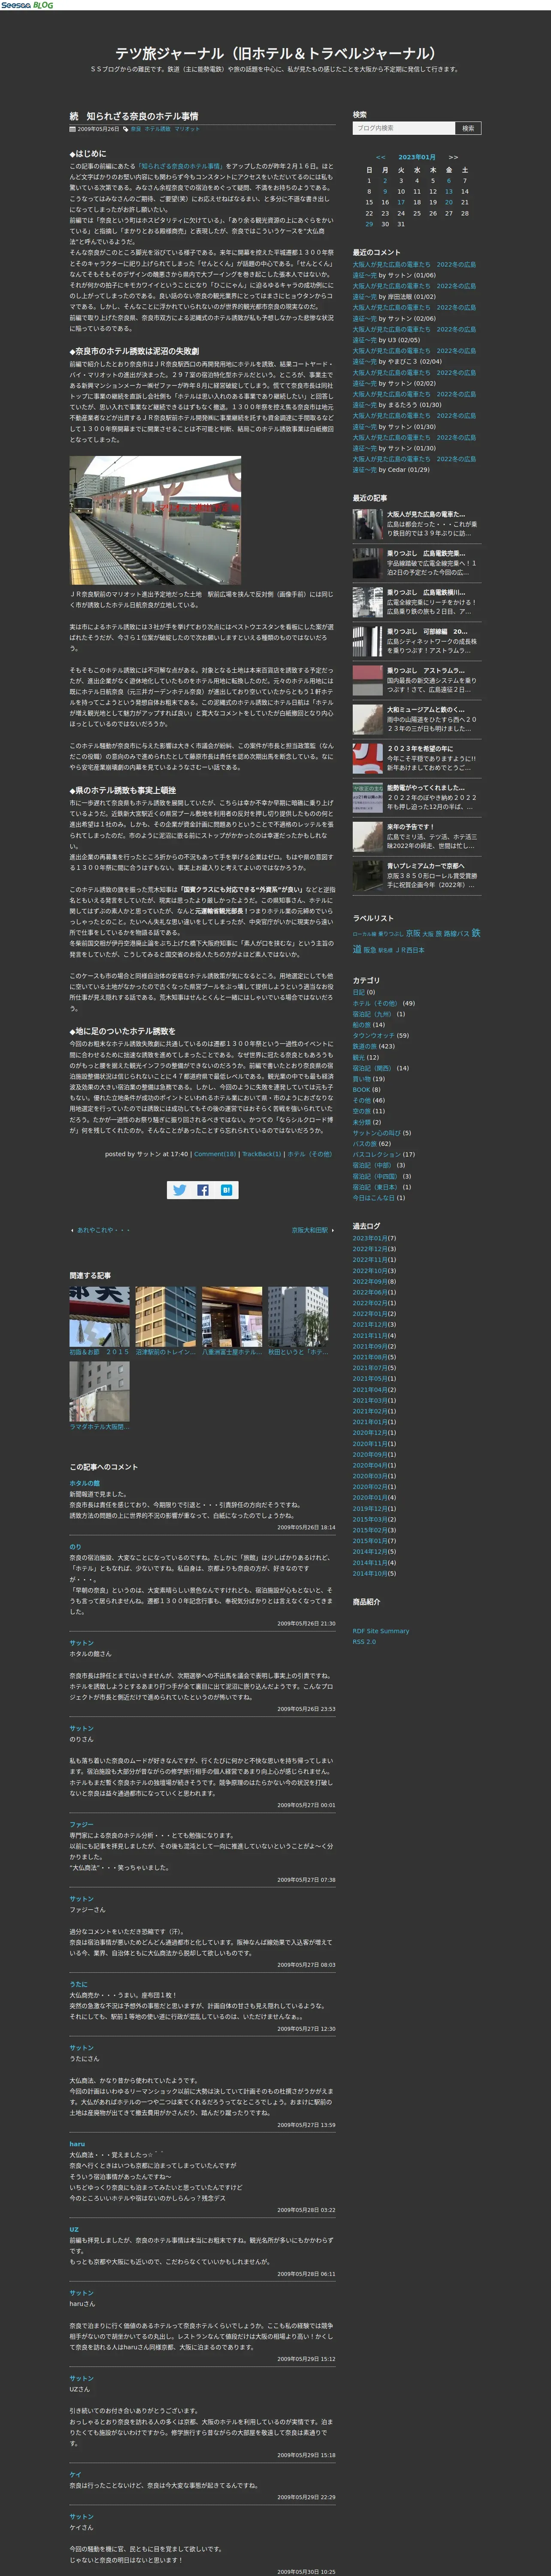This screenshot has height=2576, width=551.
Task: Share the post on Facebook
Action: (202, 1190)
